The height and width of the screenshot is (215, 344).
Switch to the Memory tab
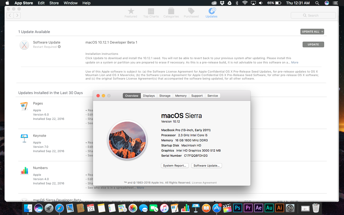point(181,96)
